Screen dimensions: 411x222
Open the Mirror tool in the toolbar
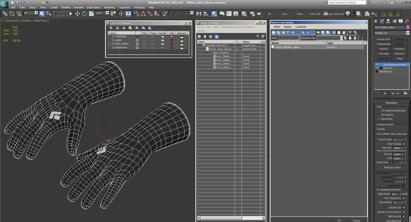[199, 13]
